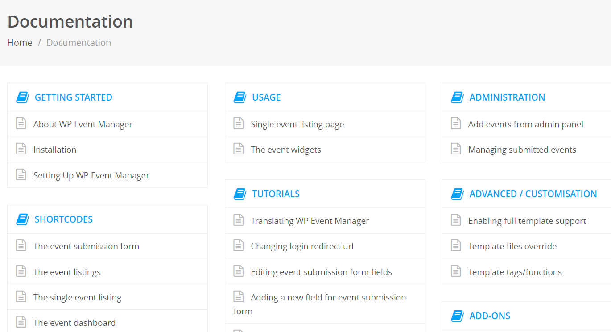
Task: Click document icon next to The single event listing
Action: tap(21, 296)
